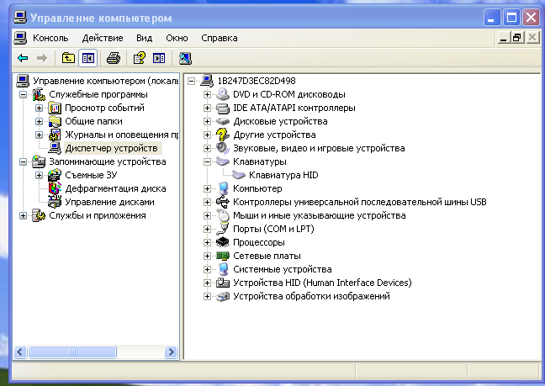Click the Forward arrow toolbar button
This screenshot has height=386, width=545.
[x=42, y=58]
